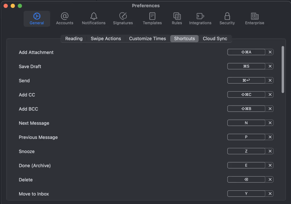The image size is (291, 204).
Task: Clear the Add BCC shortcut
Action: tap(270, 109)
